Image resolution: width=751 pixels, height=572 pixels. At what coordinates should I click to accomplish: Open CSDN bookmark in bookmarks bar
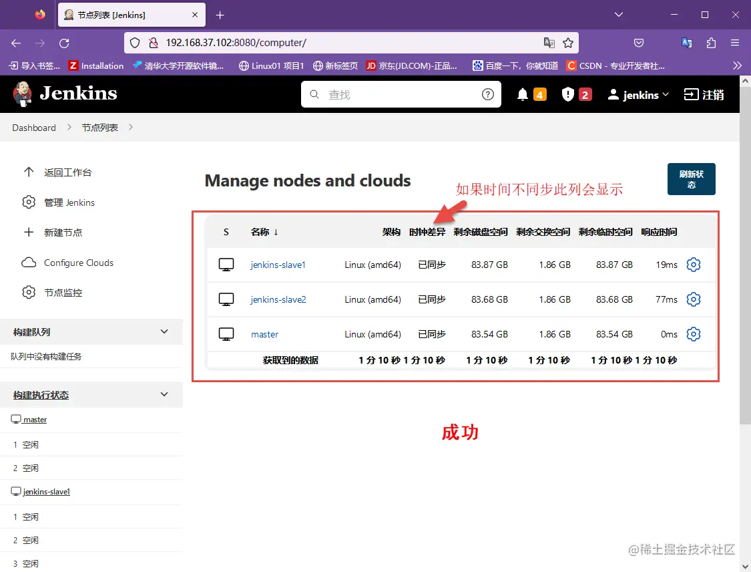click(615, 65)
